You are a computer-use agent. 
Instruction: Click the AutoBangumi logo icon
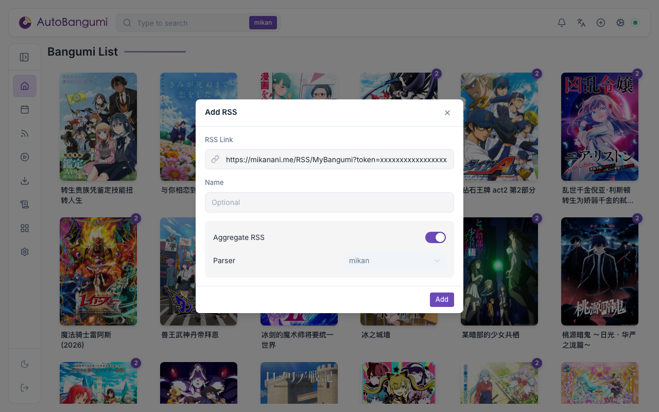pos(25,23)
